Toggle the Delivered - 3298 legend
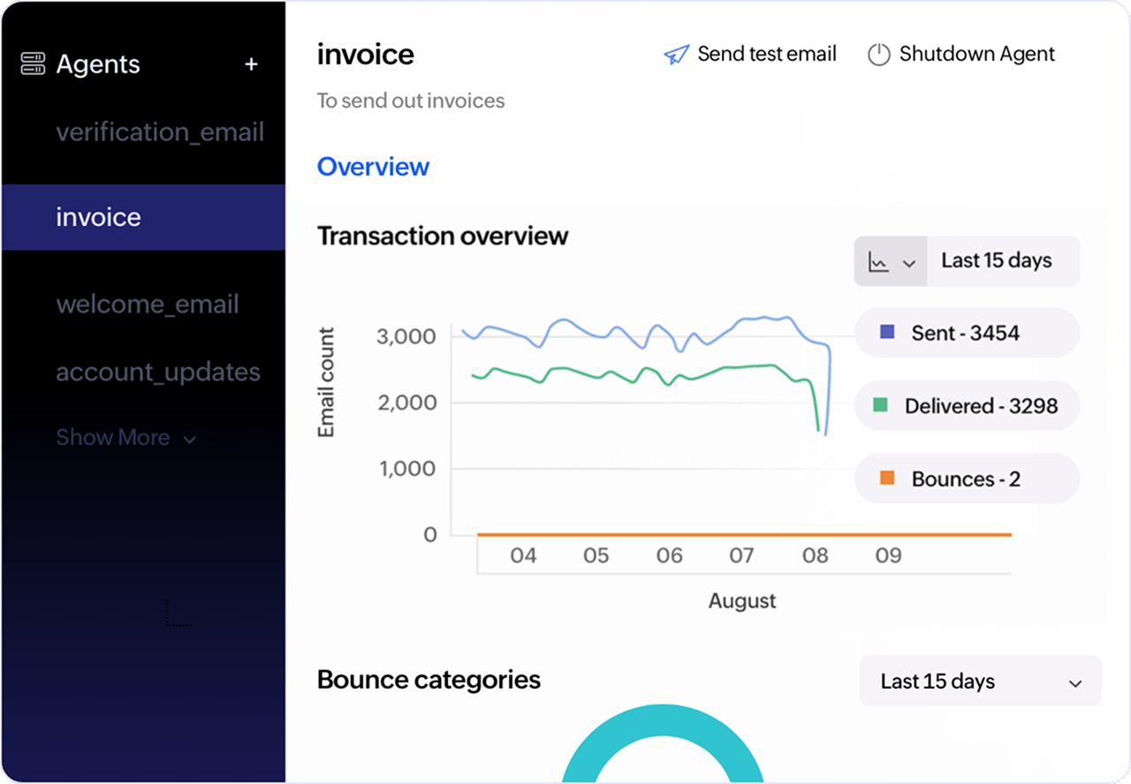This screenshot has width=1131, height=784. point(967,406)
